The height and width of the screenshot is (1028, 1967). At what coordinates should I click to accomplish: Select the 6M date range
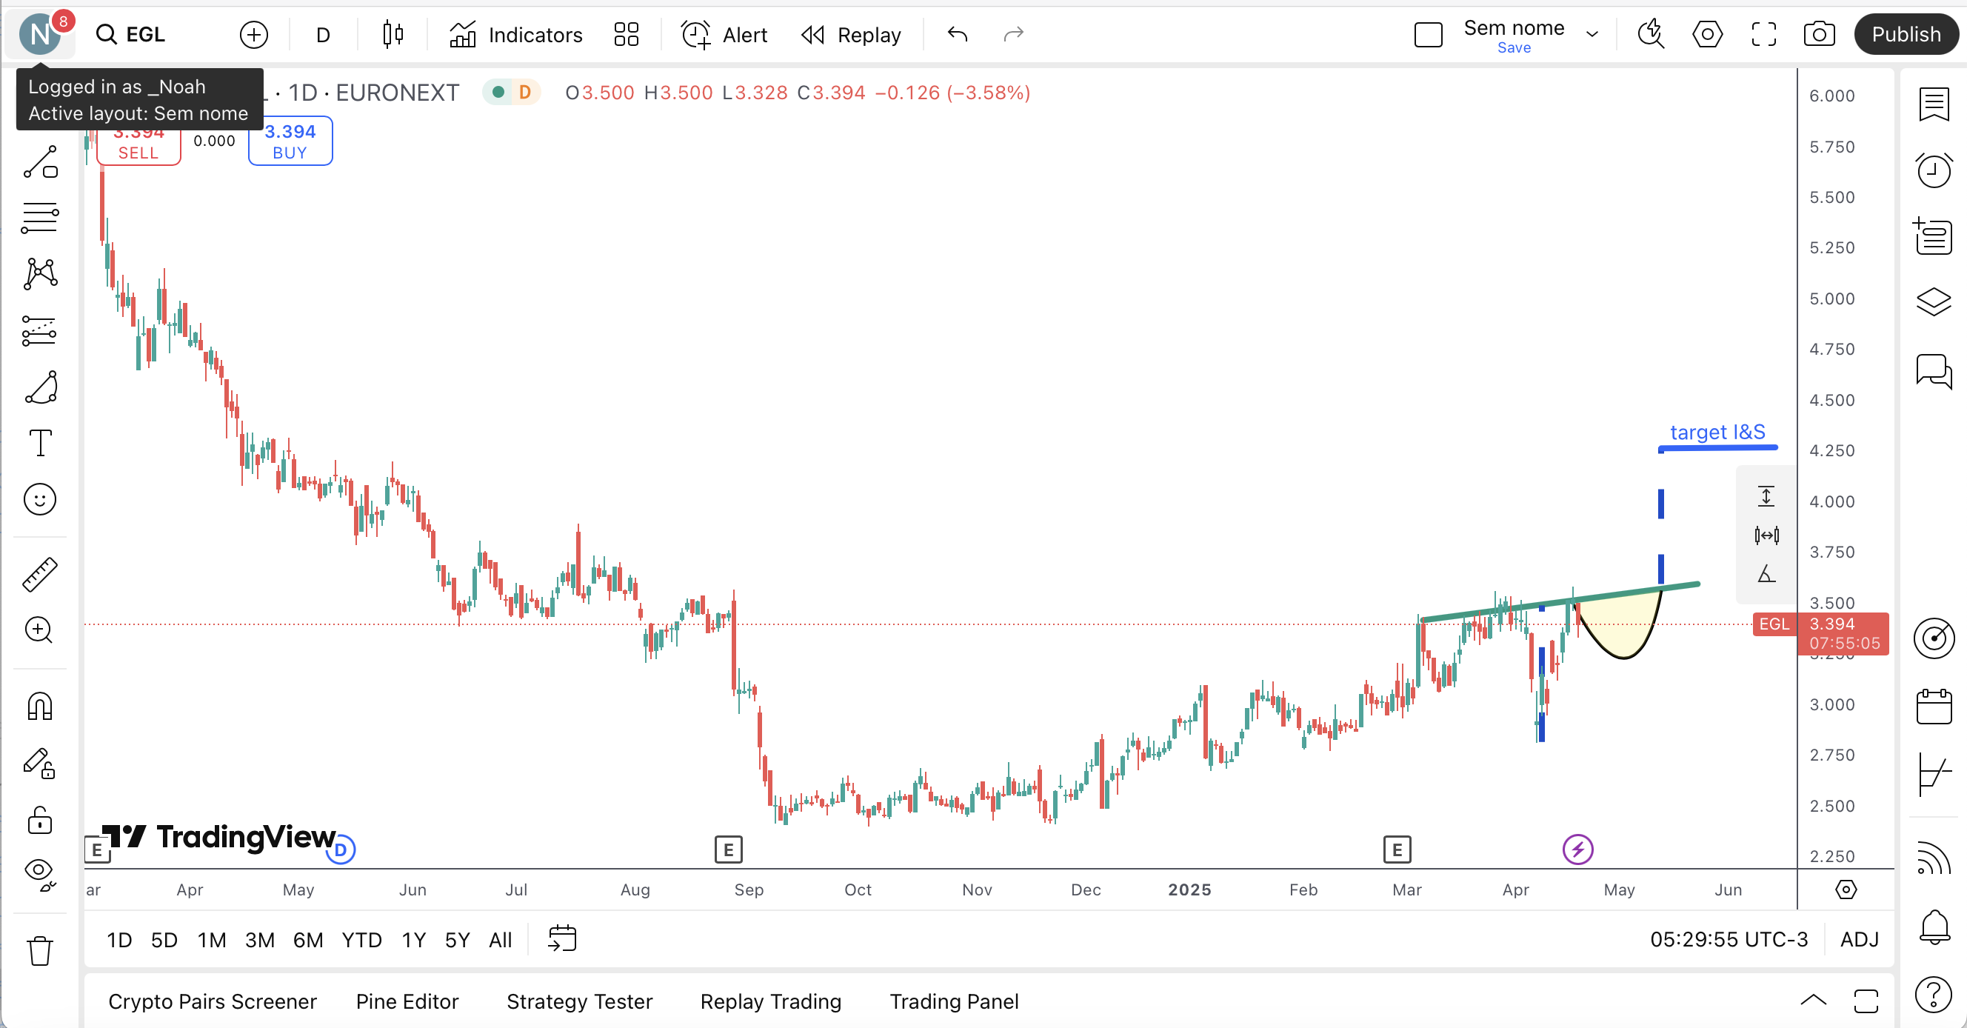click(308, 940)
